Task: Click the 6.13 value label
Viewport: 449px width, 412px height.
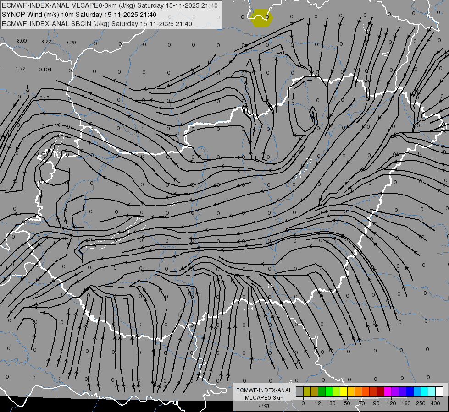Action: [44, 98]
